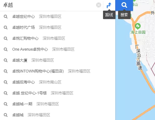The height and width of the screenshot is (120, 155).
Task: Open route planning via the blue arrow icon
Action: 109,5
